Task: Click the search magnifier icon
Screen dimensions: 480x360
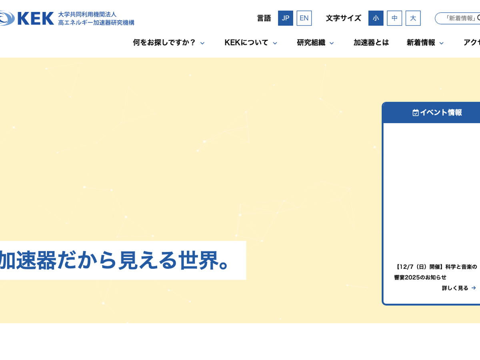Action: tap(478, 18)
